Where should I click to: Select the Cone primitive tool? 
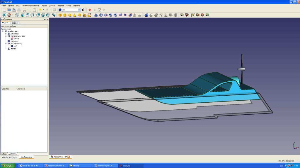point(74,15)
